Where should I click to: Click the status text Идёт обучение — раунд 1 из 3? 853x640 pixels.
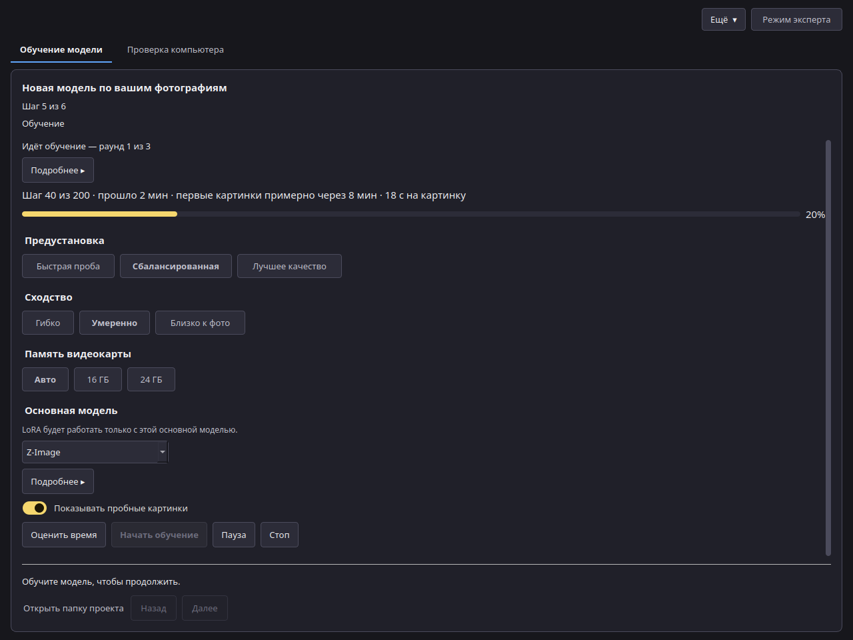point(86,146)
